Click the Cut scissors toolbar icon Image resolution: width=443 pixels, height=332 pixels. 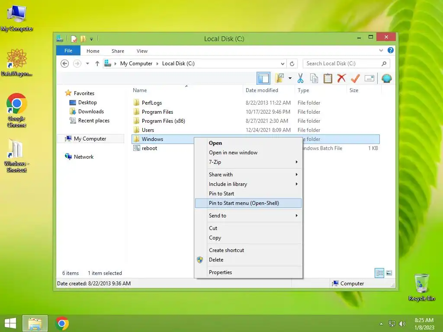click(300, 78)
